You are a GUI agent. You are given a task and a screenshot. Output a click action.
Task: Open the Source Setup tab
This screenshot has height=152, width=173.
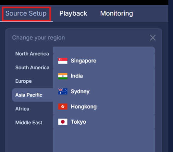26,13
